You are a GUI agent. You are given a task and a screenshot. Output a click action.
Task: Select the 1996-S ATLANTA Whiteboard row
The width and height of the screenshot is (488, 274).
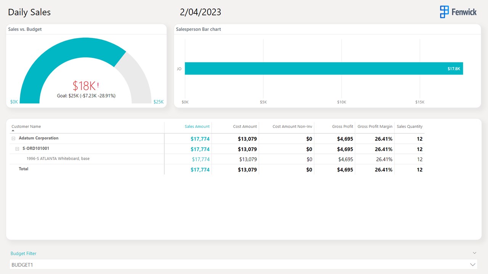pos(217,159)
